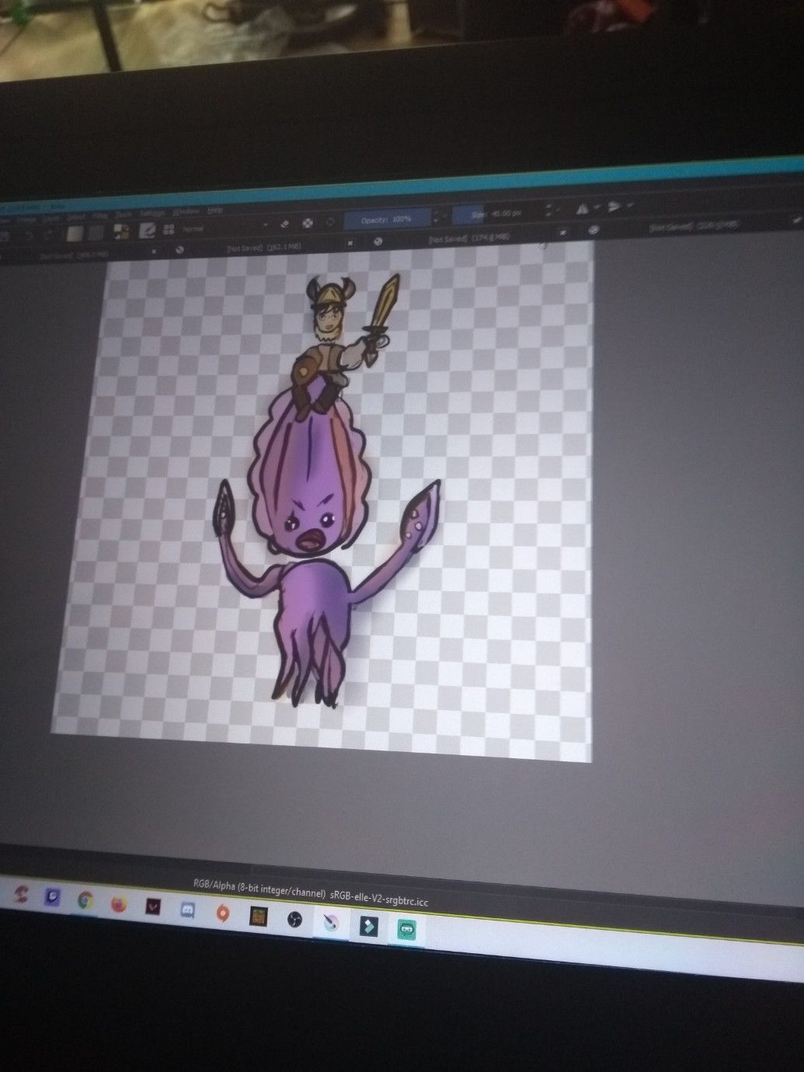804x1072 pixels.
Task: Open the Filter menu
Action: [99, 216]
